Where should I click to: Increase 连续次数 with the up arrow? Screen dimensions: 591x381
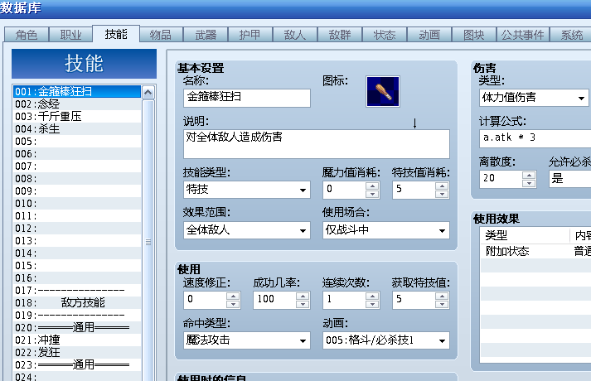(x=372, y=296)
